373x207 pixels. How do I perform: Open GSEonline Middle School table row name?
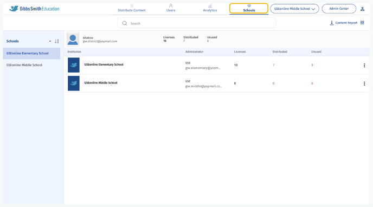[x=101, y=83]
